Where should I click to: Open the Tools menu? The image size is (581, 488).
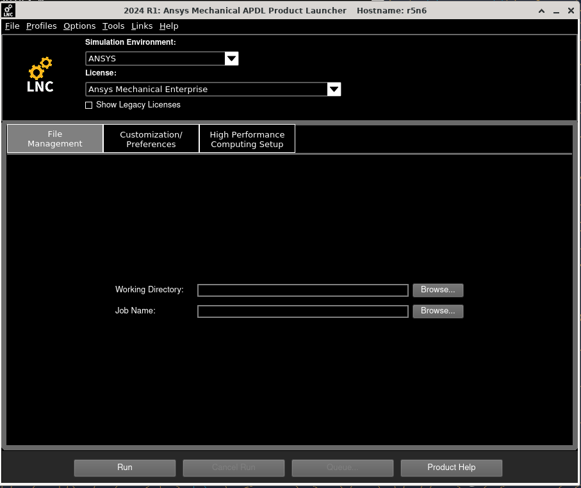113,26
